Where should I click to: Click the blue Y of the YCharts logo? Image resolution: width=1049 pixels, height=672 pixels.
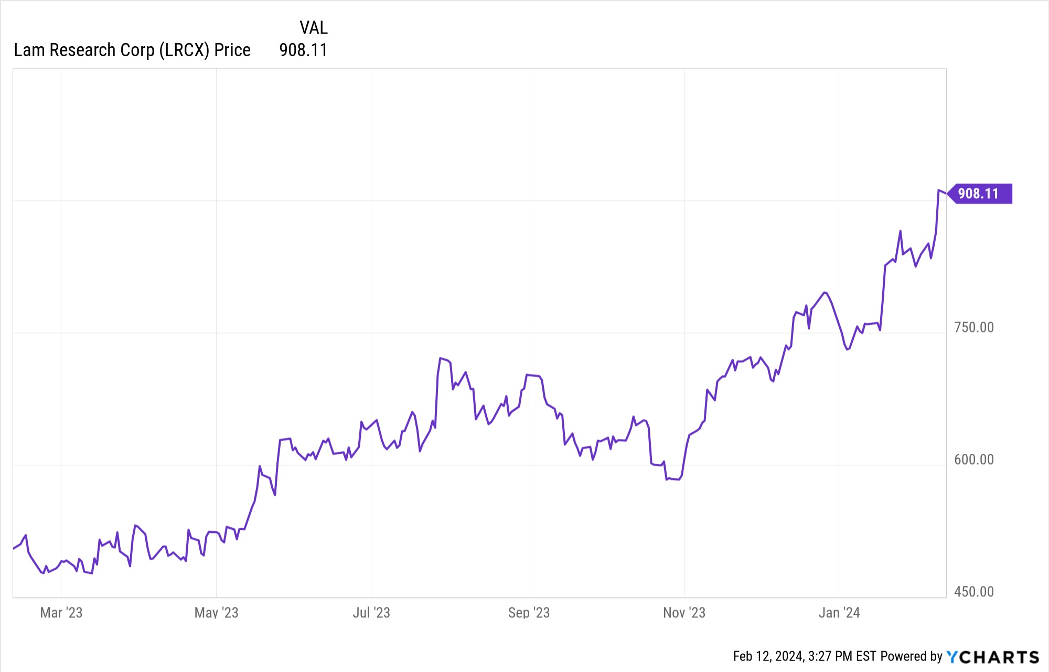952,657
